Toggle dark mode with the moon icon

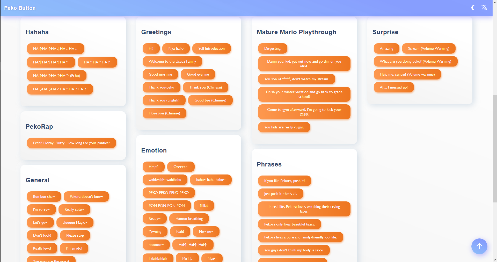473,8
